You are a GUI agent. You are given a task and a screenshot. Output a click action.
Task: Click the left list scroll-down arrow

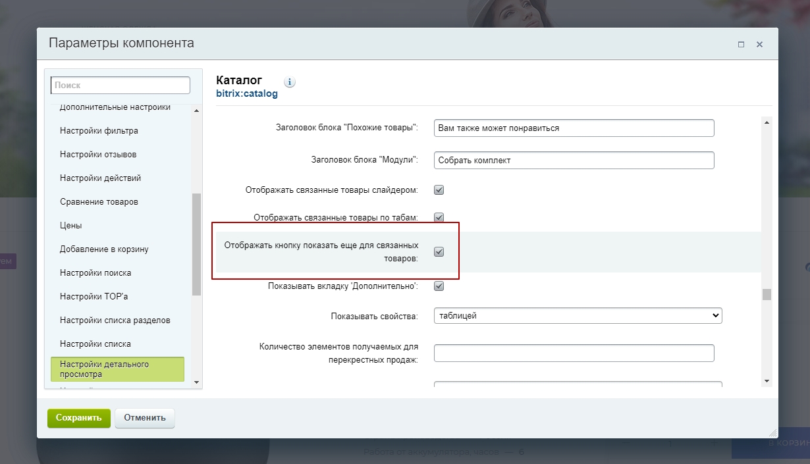pos(196,381)
